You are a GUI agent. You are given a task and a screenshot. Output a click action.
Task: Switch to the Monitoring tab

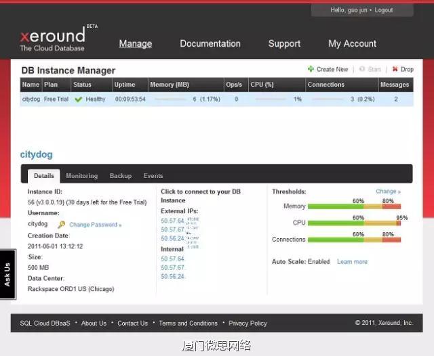pyautogui.click(x=81, y=176)
